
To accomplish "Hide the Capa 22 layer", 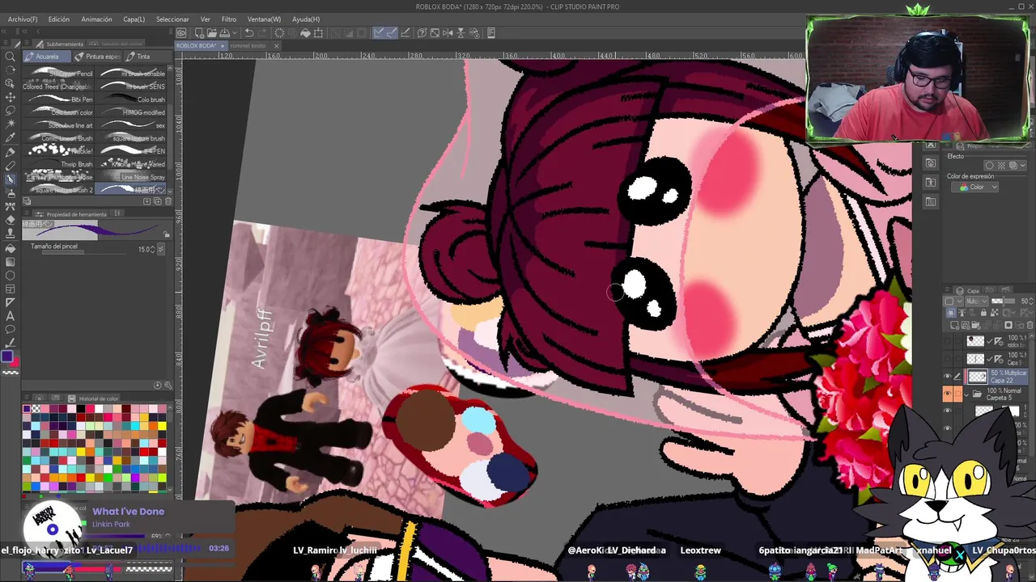I will pyautogui.click(x=947, y=376).
